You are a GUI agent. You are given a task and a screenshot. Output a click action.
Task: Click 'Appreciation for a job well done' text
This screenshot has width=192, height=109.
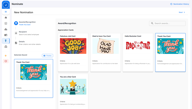[x=70, y=64]
